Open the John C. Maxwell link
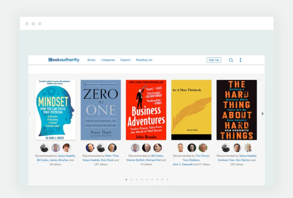Image resolution: width=293 pixels, height=198 pixels. (183, 164)
